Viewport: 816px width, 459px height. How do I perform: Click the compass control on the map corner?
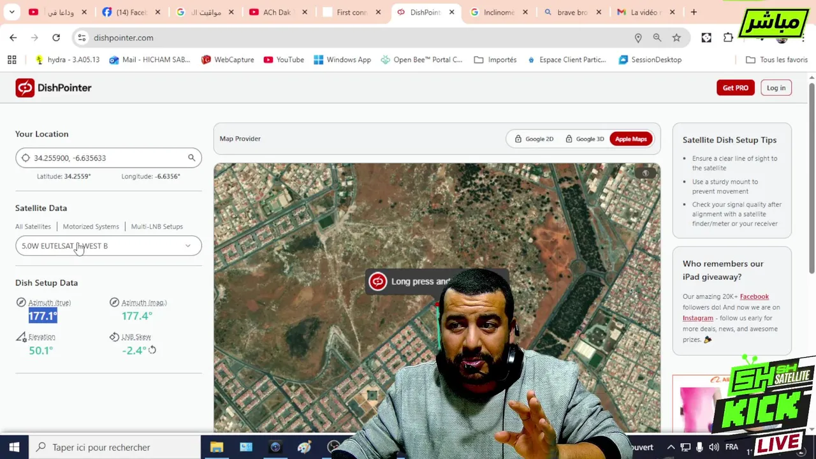[x=645, y=173]
